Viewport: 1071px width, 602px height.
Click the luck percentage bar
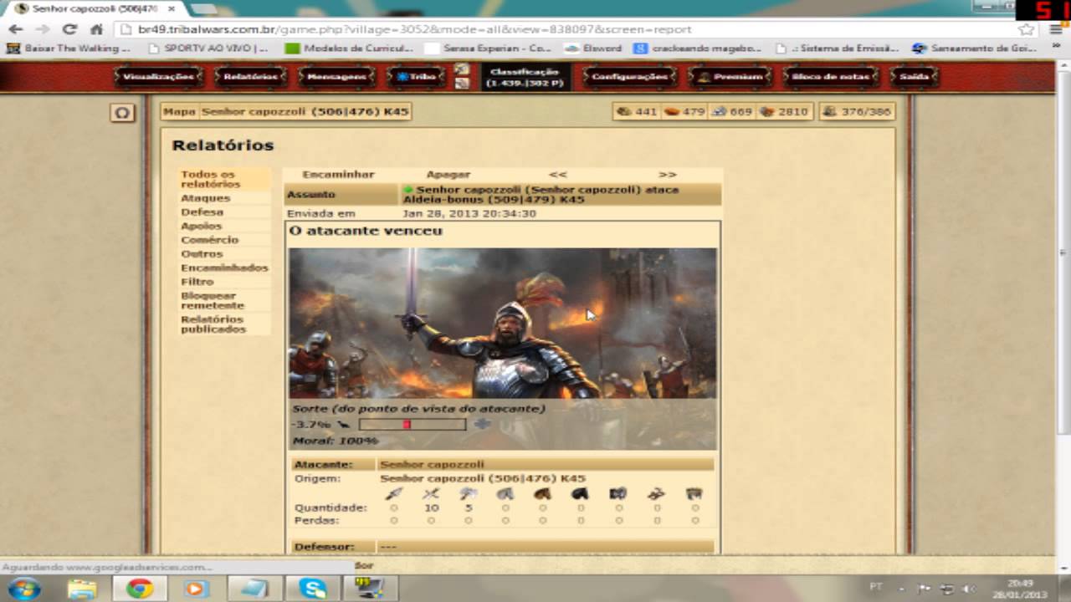point(413,425)
